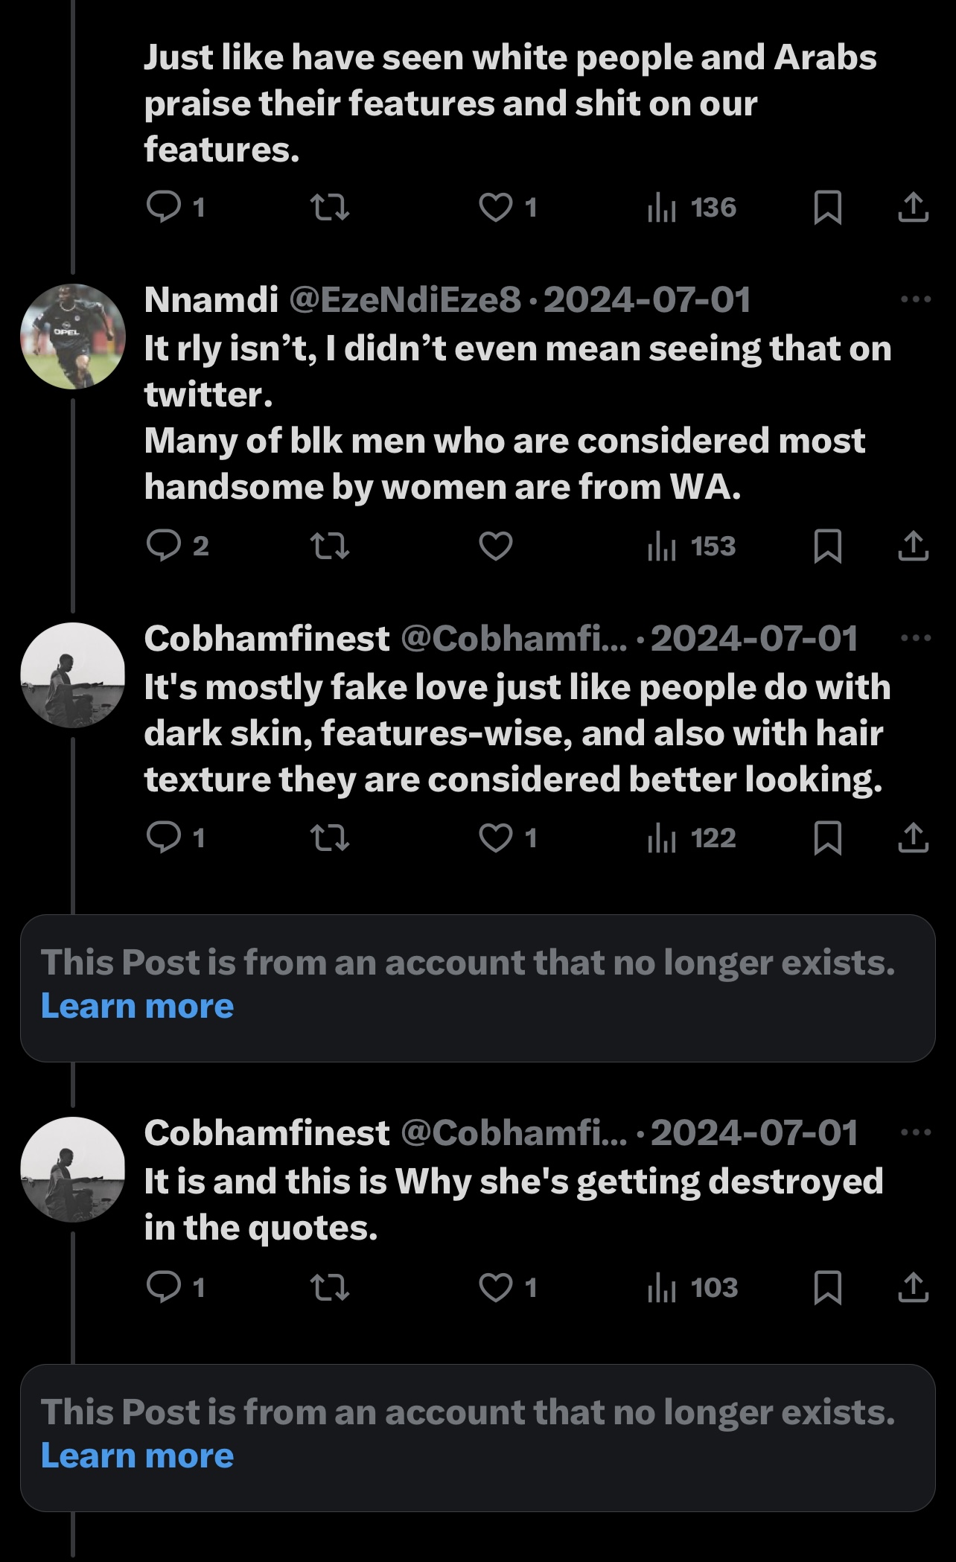The width and height of the screenshot is (956, 1562).
Task: Repost Cobhamfinest's 'fake love' post
Action: pos(329,839)
